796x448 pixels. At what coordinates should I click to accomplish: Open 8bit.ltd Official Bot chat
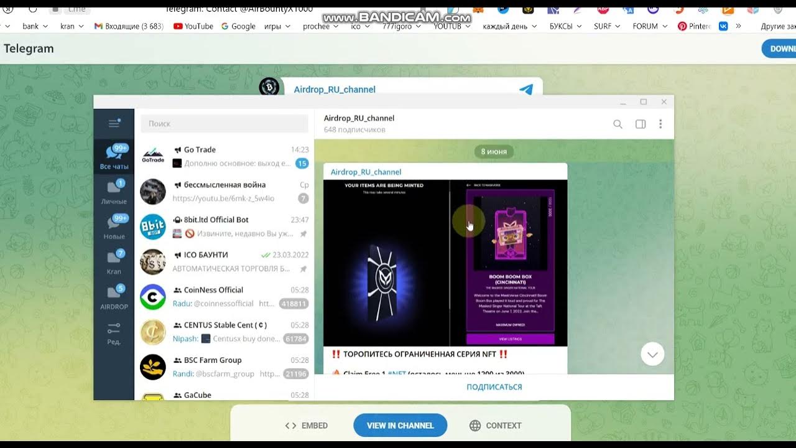[x=224, y=226]
